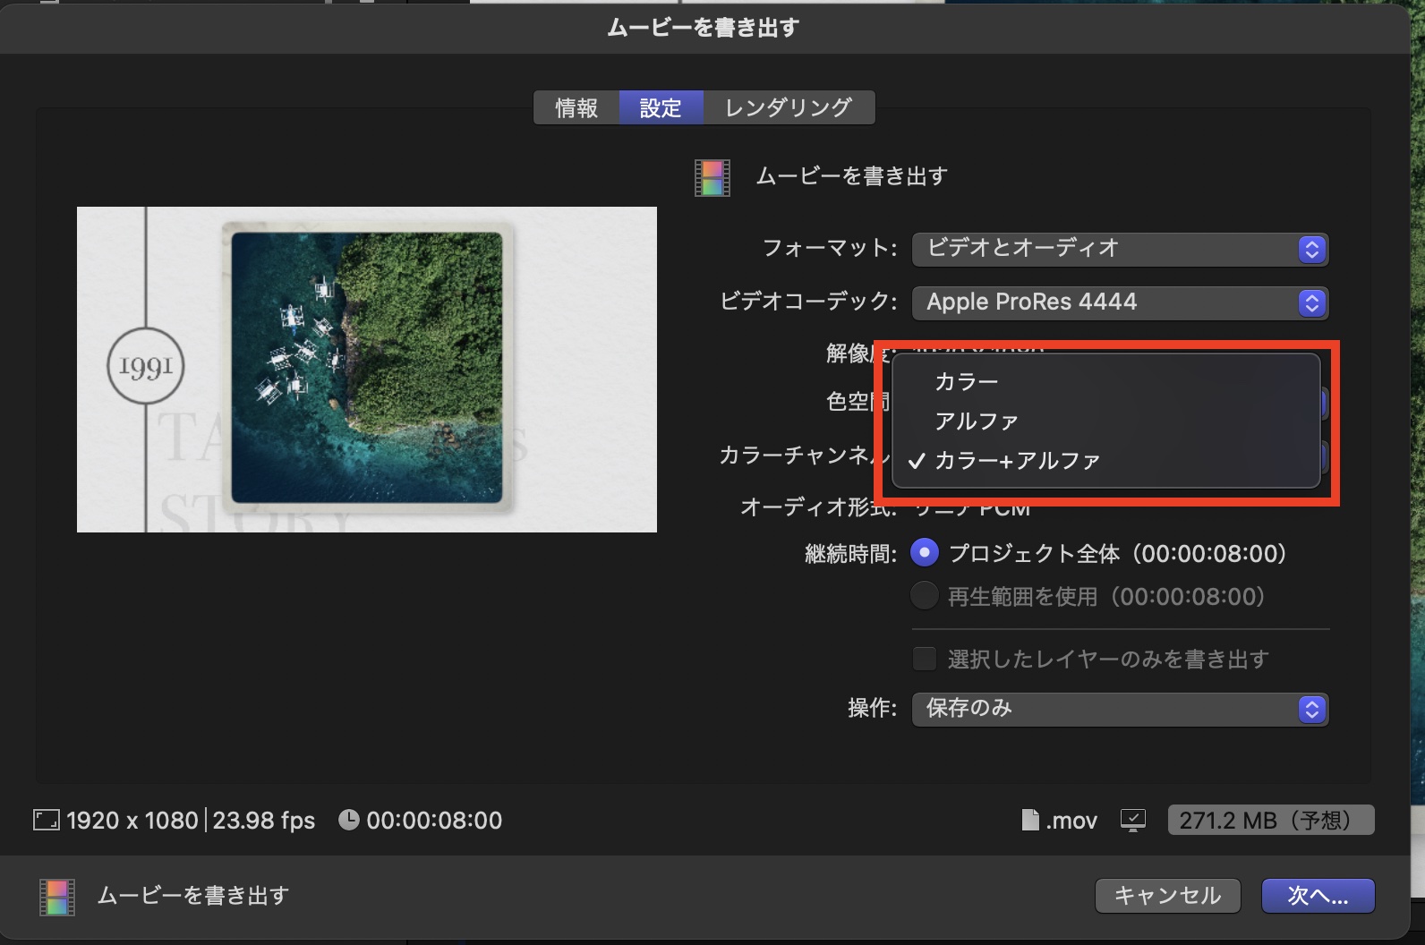1425x945 pixels.
Task: Click the 次へ... button
Action: [x=1318, y=896]
